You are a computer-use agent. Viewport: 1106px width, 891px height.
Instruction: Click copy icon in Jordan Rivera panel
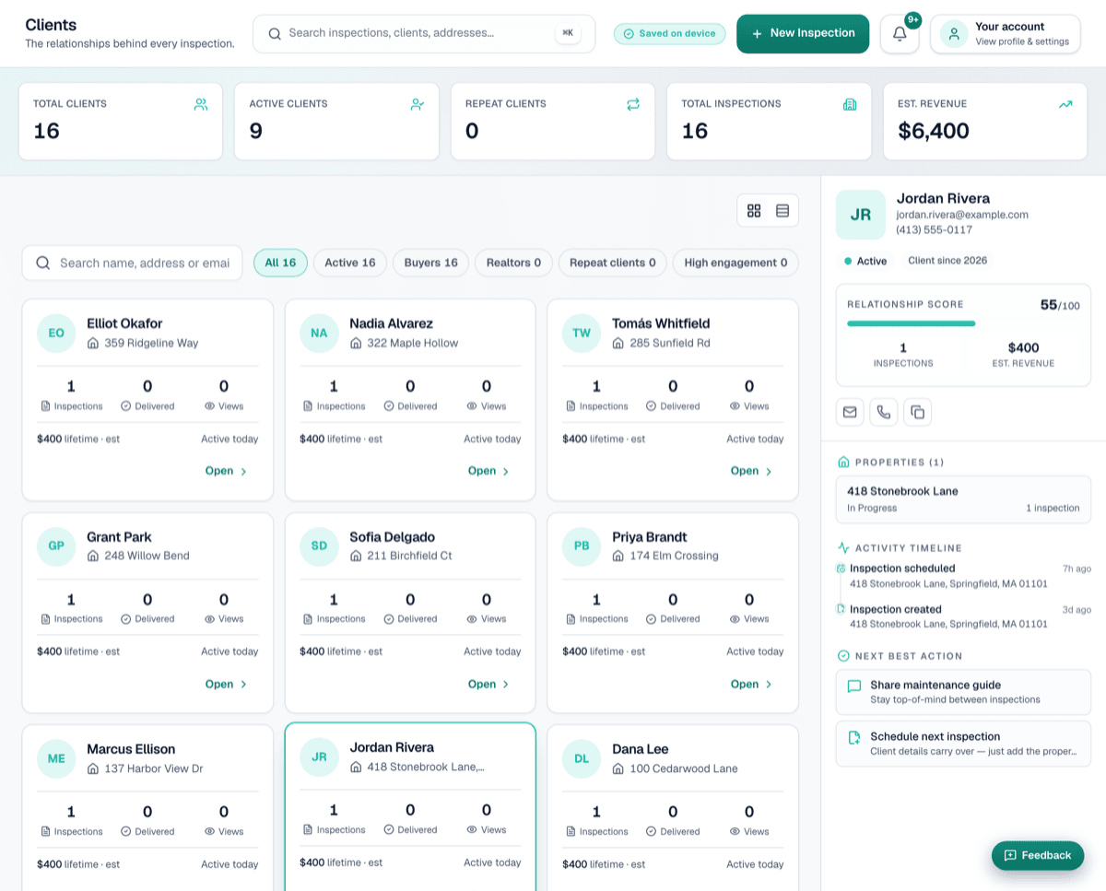[918, 412]
